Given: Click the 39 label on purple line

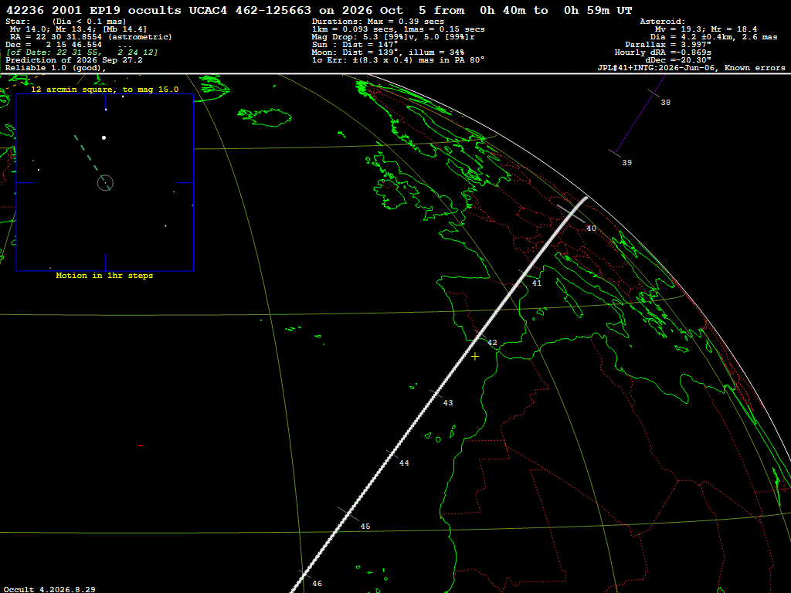Looking at the screenshot, I should (626, 163).
